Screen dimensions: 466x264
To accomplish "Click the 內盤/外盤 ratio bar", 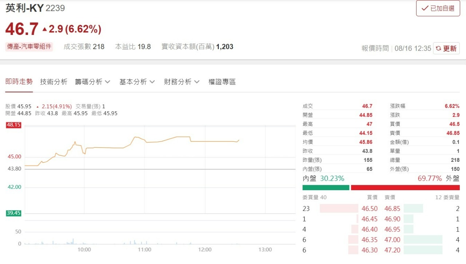I will (x=380, y=187).
